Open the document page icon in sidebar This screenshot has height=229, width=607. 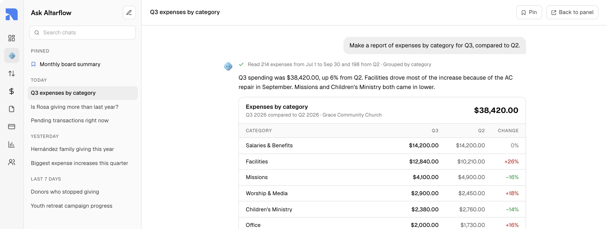12,109
